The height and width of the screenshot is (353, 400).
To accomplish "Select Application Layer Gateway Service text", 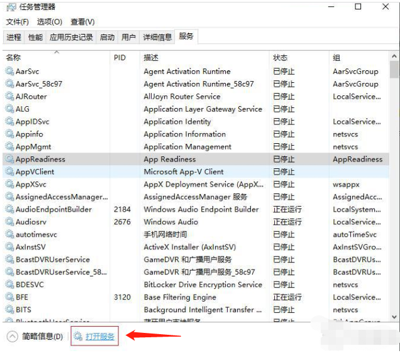I will pyautogui.click(x=203, y=109).
